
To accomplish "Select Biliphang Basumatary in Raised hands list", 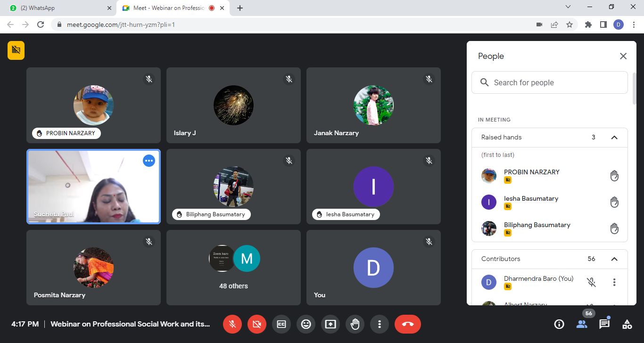I will click(x=549, y=229).
